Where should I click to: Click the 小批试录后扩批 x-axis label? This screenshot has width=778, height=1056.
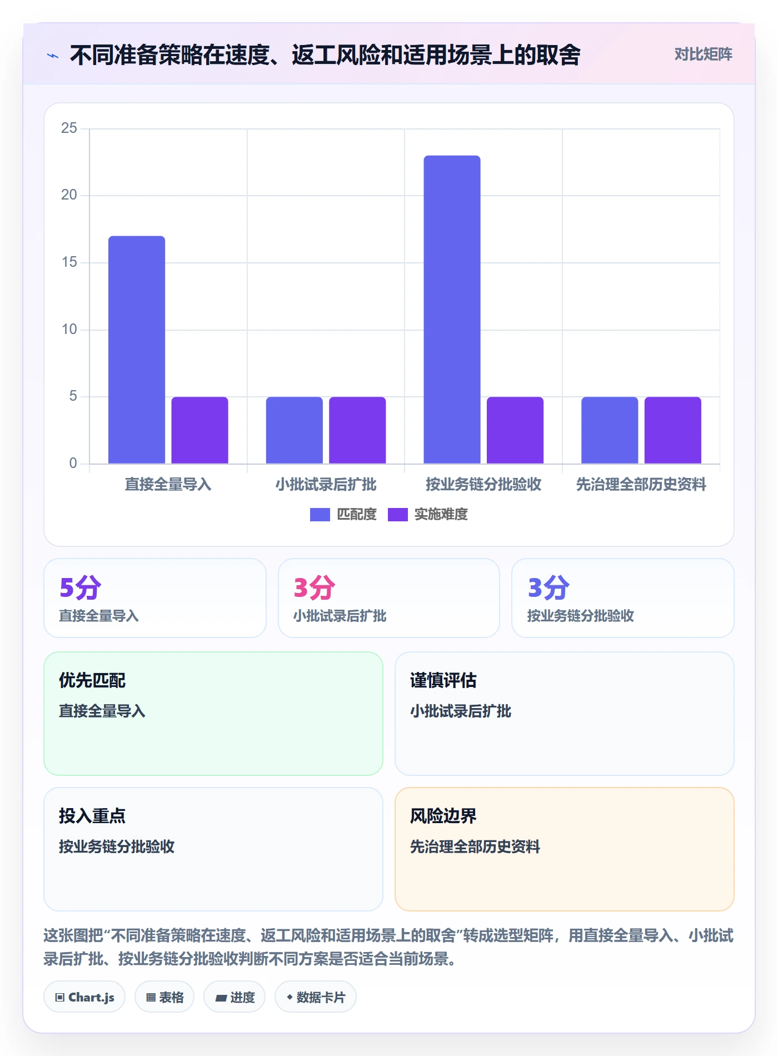[326, 485]
